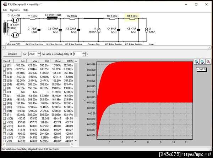
Task: Sort results by the Diff column header
Action: click(x=44, y=61)
